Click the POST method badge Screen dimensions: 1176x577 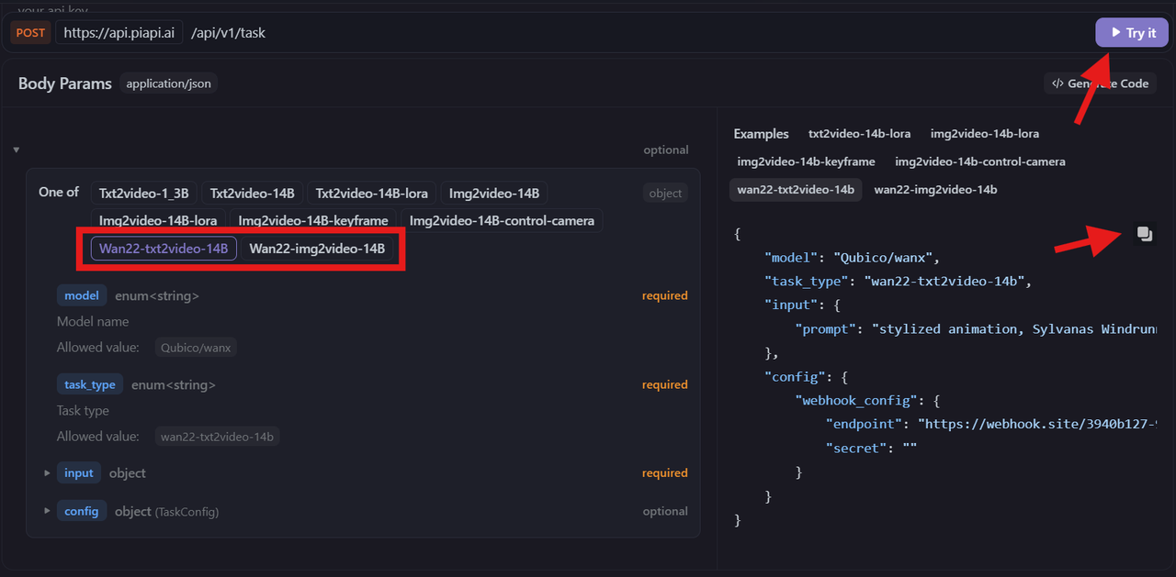pos(30,33)
